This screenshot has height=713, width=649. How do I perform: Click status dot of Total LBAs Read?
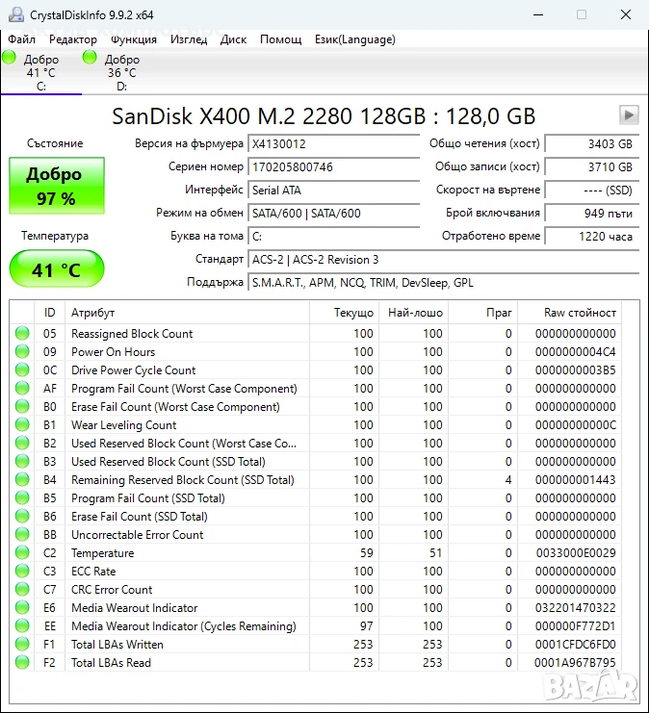click(x=22, y=663)
